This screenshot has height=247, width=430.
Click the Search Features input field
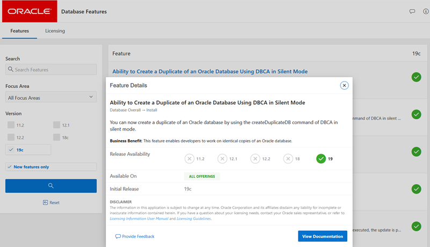pos(51,70)
